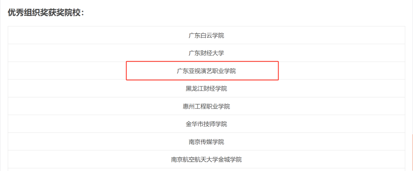Click the empty row below 南京航空航天大学金城学院
413x171 pixels.
[x=206, y=169]
